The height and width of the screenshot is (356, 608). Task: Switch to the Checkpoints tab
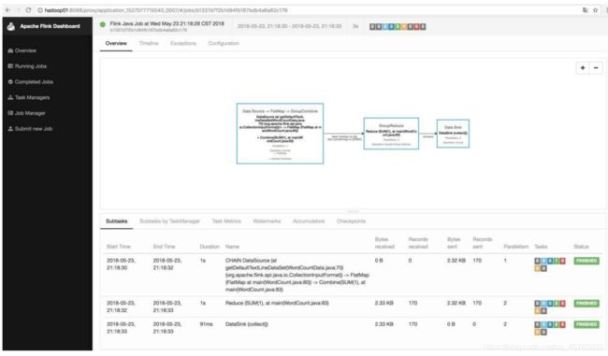point(351,221)
